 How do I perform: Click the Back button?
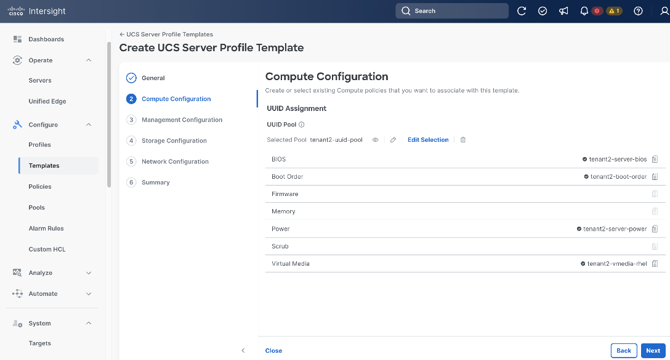click(624, 351)
